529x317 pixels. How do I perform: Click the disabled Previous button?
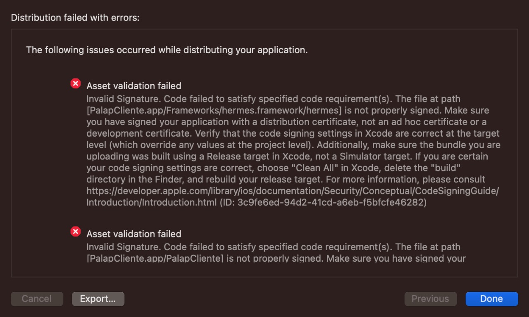[x=430, y=299]
